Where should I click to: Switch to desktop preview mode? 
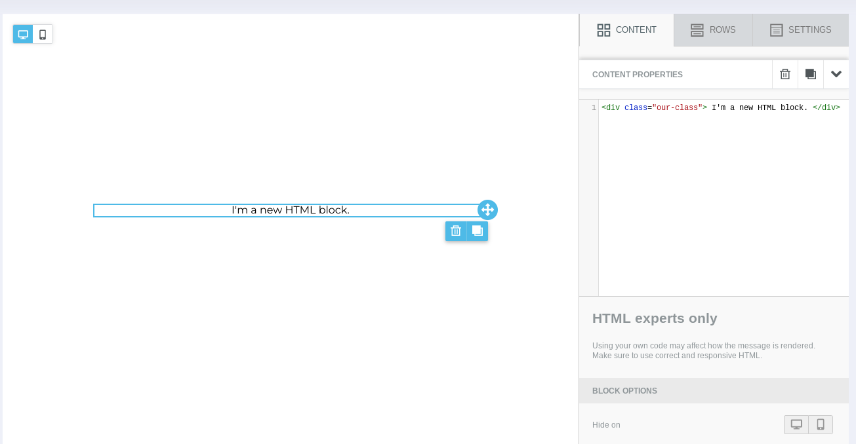pyautogui.click(x=23, y=34)
